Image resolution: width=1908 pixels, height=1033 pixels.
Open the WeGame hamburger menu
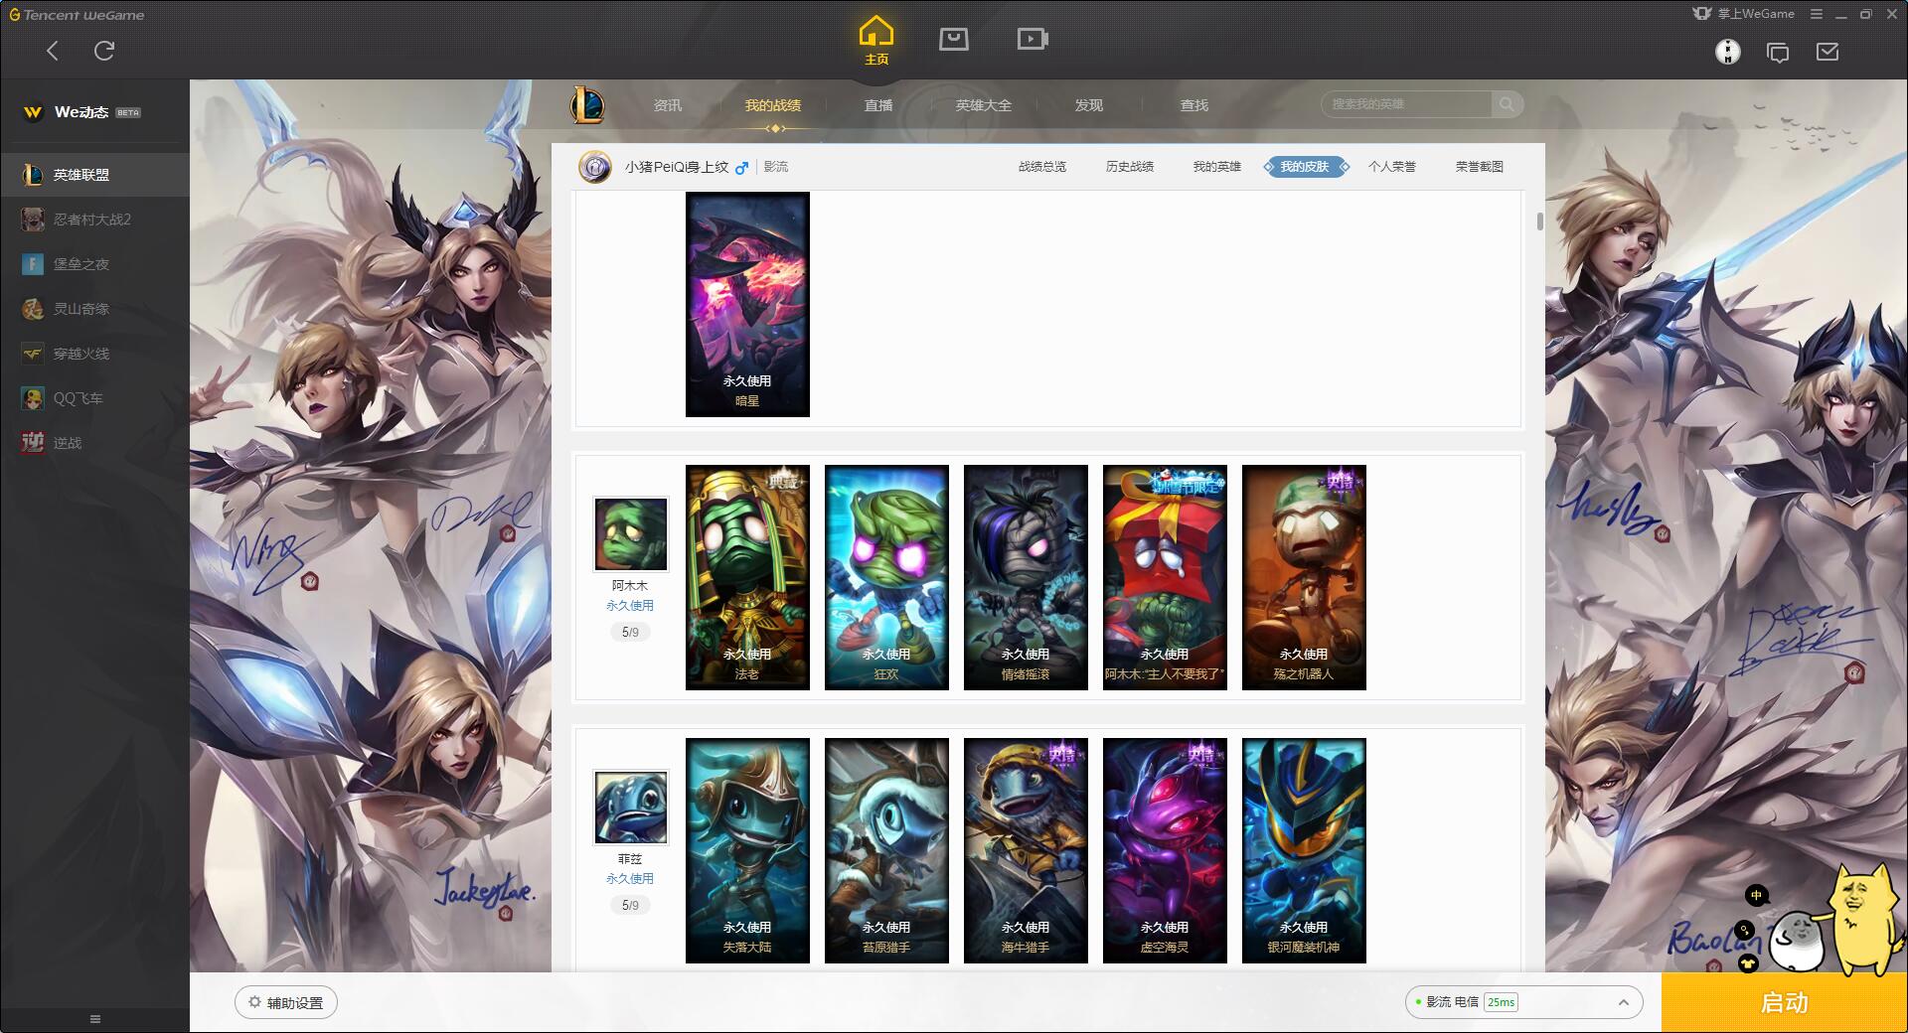(1817, 14)
